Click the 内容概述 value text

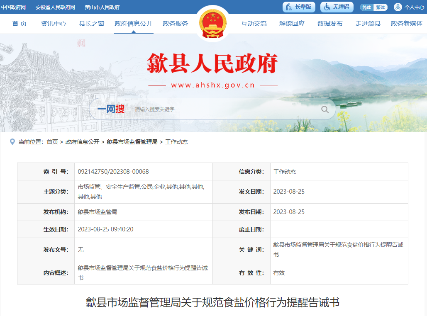pos(143,273)
